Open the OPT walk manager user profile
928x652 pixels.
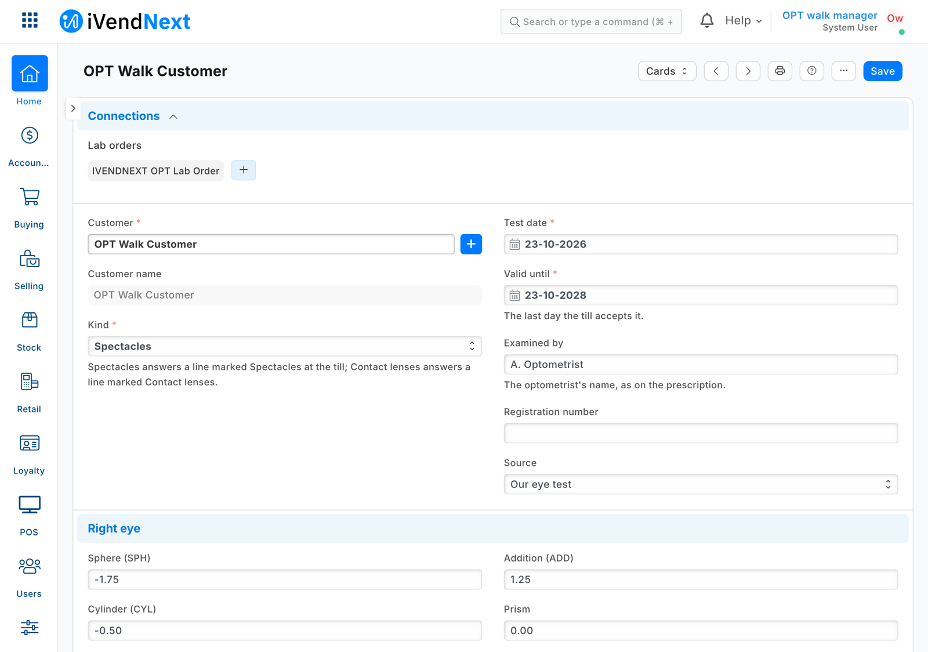829,21
